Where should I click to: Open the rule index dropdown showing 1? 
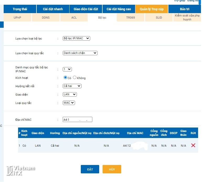67,69
